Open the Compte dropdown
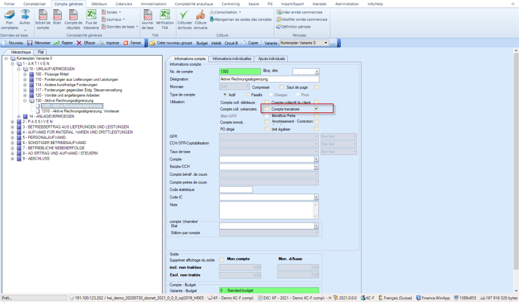519x302 pixels. (x=316, y=159)
